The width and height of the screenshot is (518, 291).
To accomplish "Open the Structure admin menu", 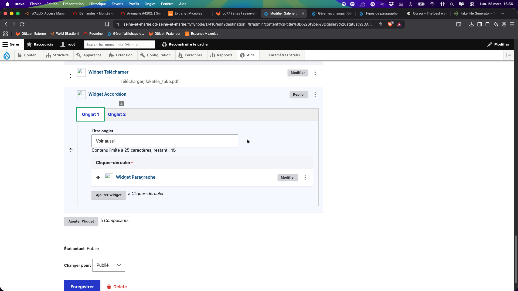I will [x=57, y=55].
